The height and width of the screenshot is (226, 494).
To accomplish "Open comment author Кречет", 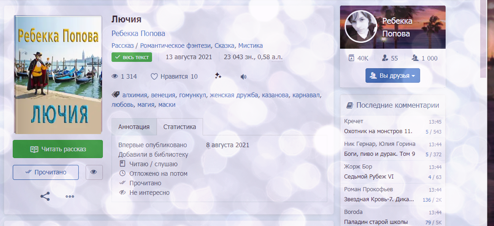I will (354, 121).
